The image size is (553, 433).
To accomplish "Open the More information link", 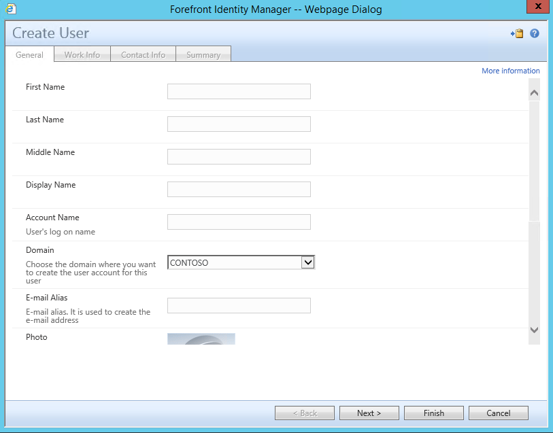I will point(510,71).
